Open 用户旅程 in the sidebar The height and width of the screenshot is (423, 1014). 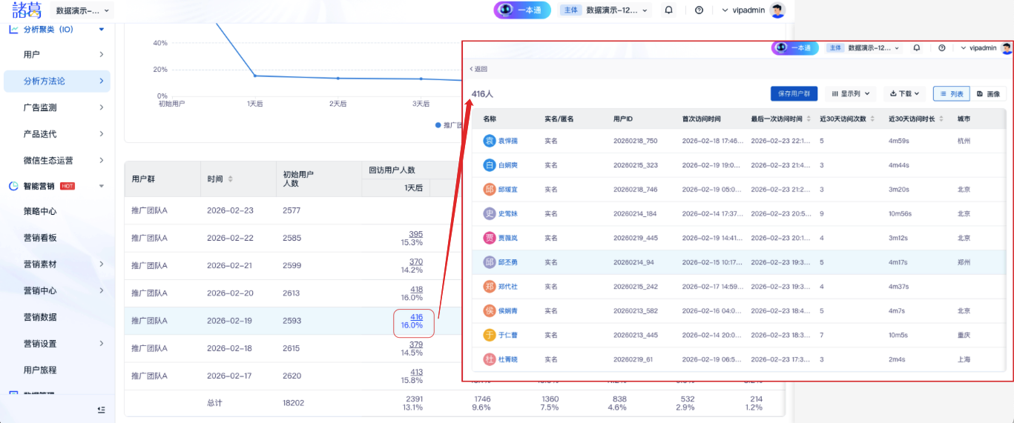(40, 370)
